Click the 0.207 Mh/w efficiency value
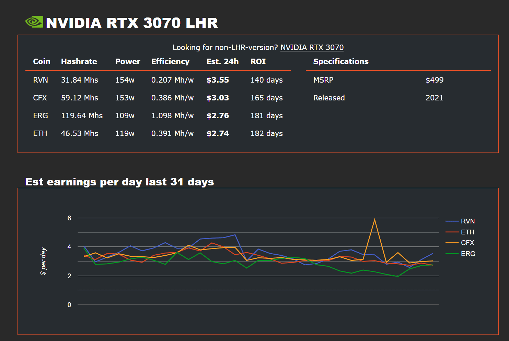Screen dimensions: 509x341 [x=173, y=80]
